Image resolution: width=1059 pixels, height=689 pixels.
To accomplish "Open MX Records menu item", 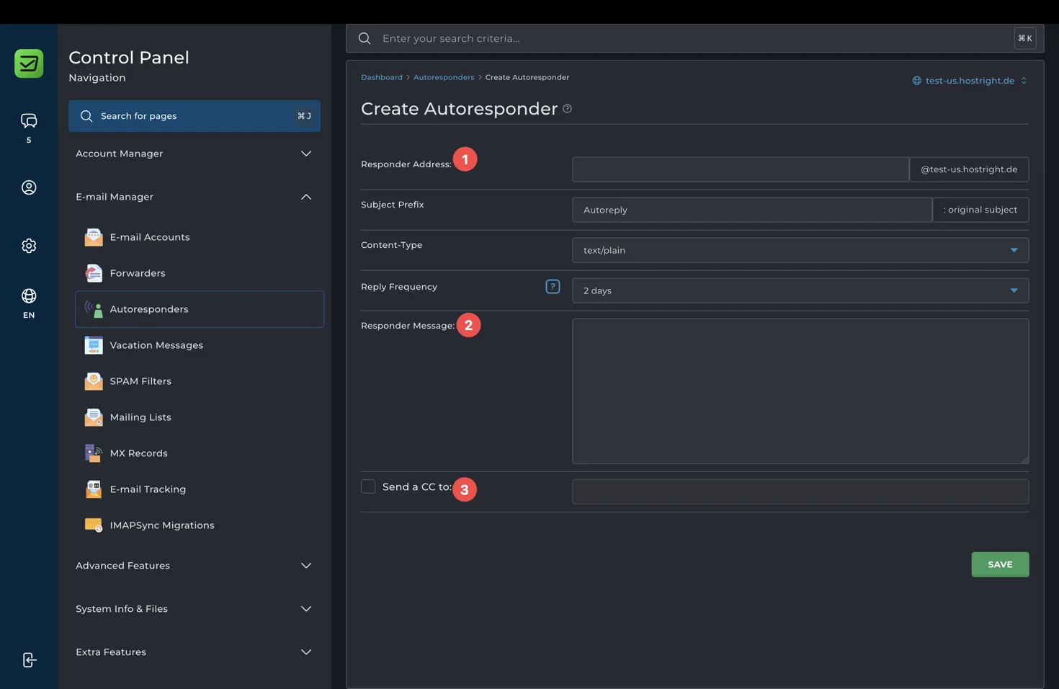I will 200,453.
